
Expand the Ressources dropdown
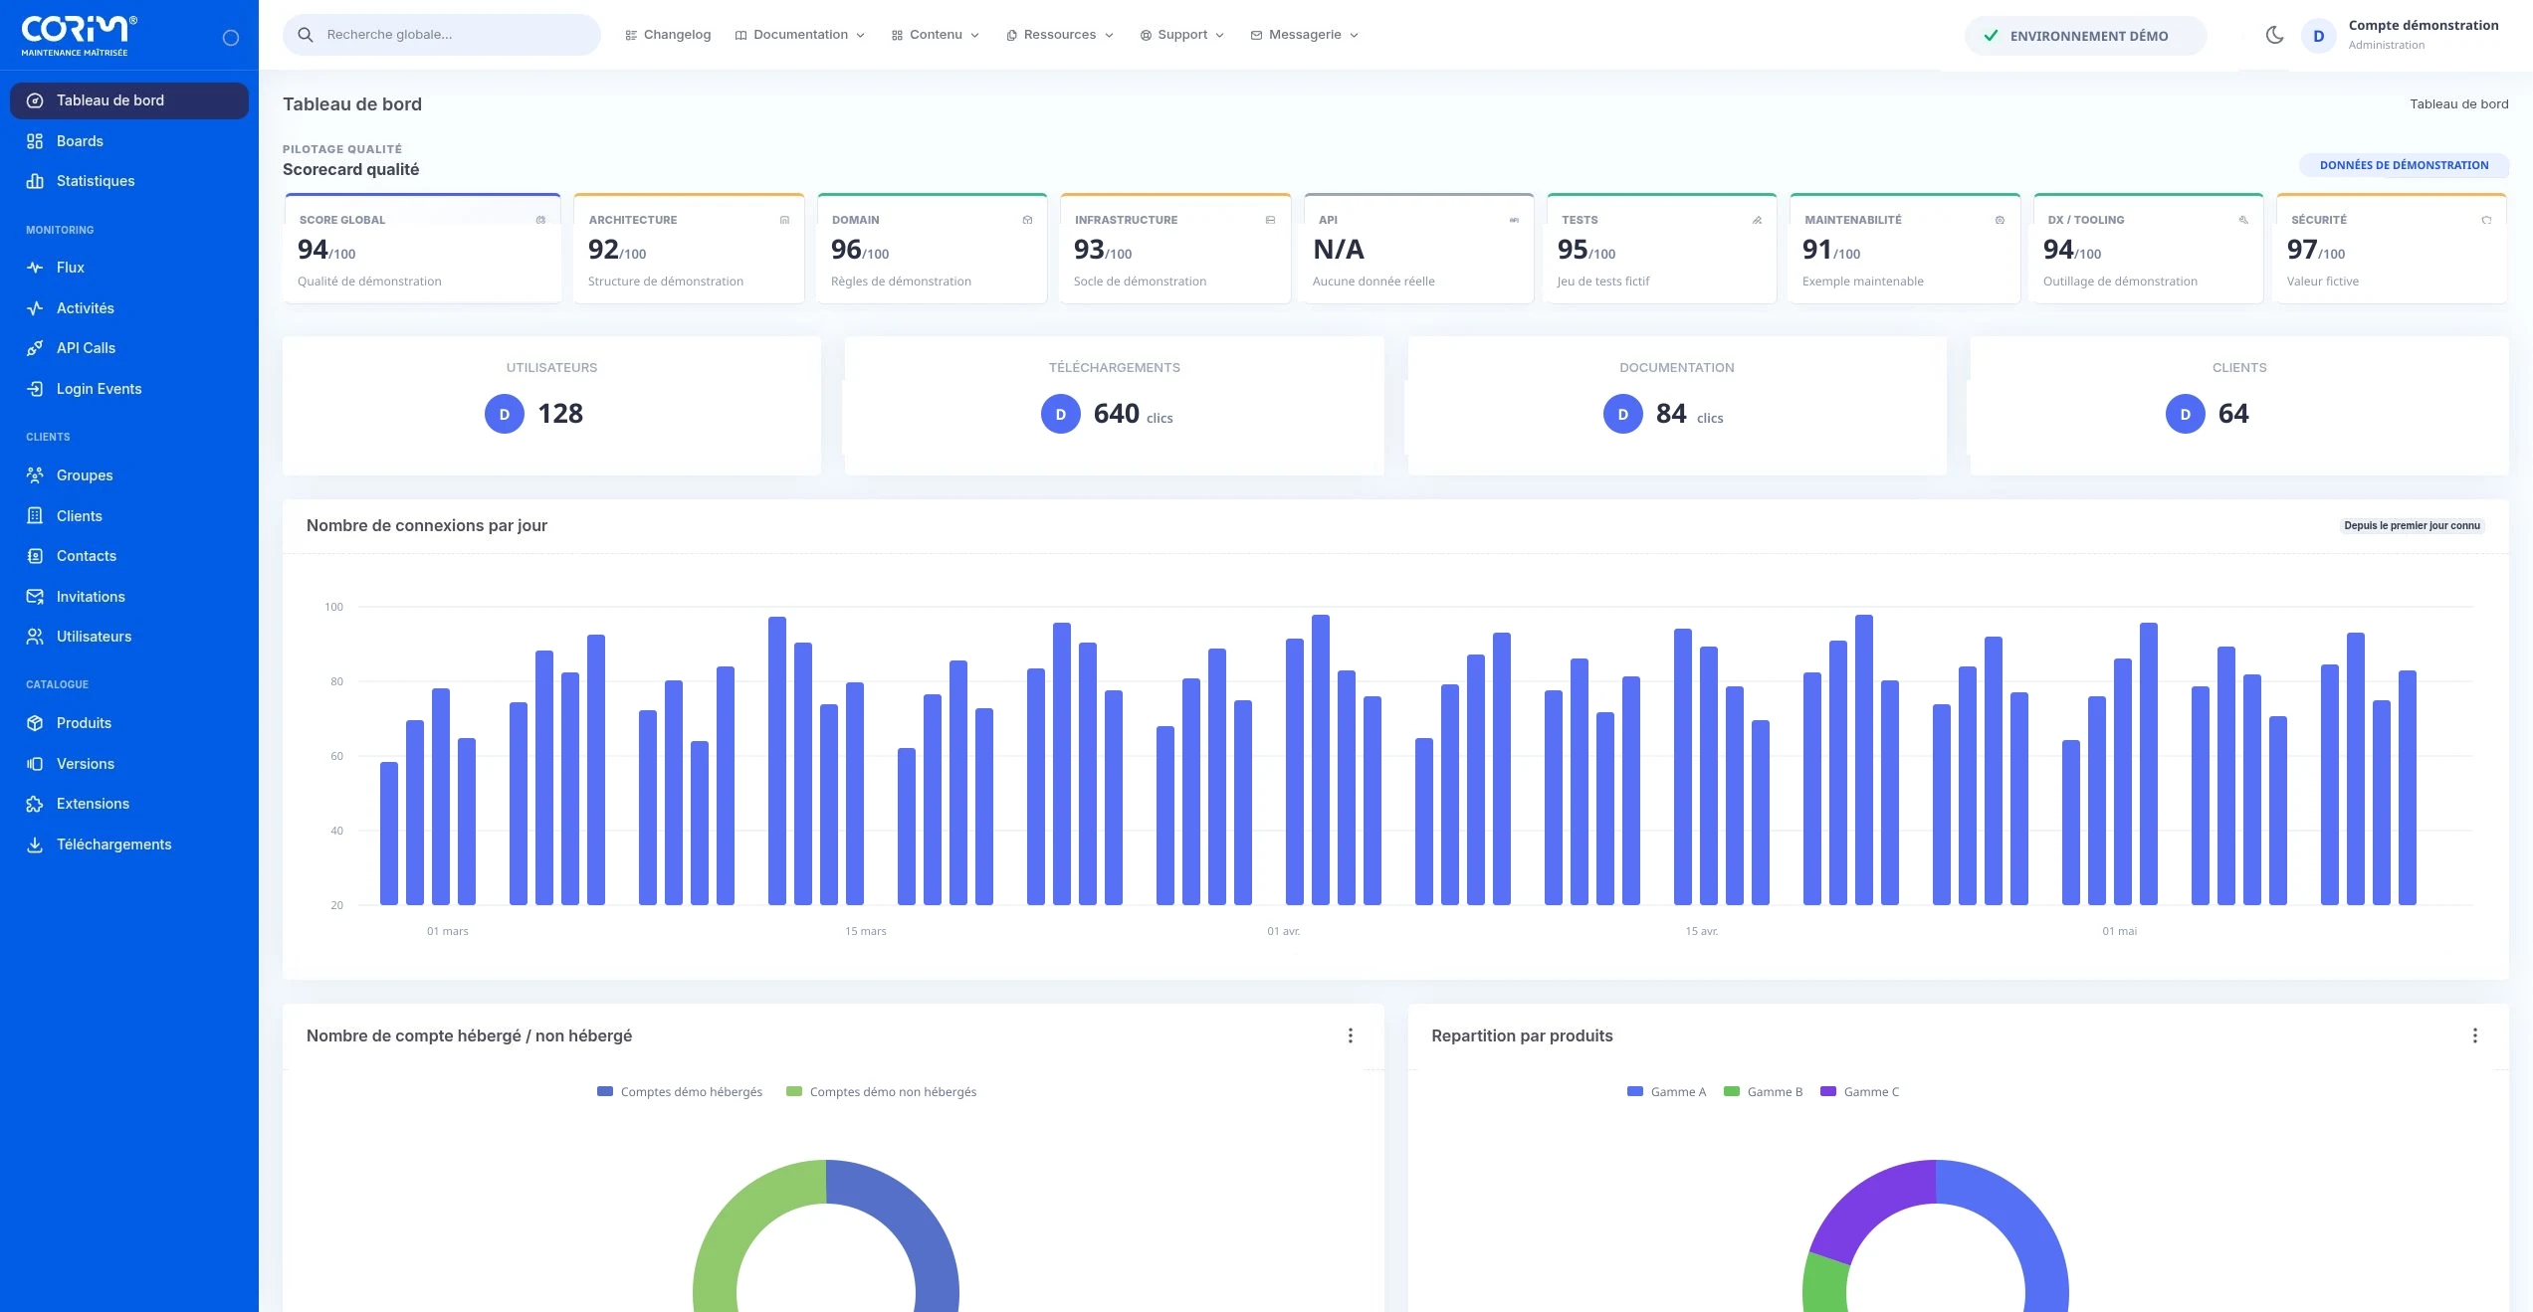1060,35
